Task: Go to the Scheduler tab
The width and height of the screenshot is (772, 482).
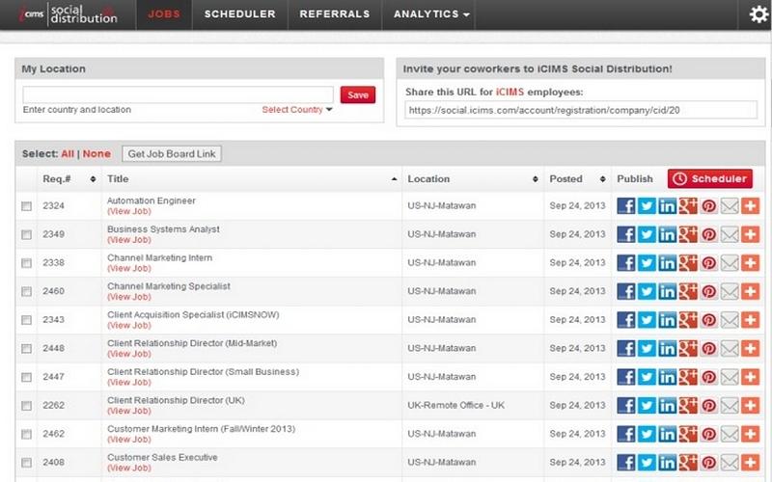Action: click(239, 14)
